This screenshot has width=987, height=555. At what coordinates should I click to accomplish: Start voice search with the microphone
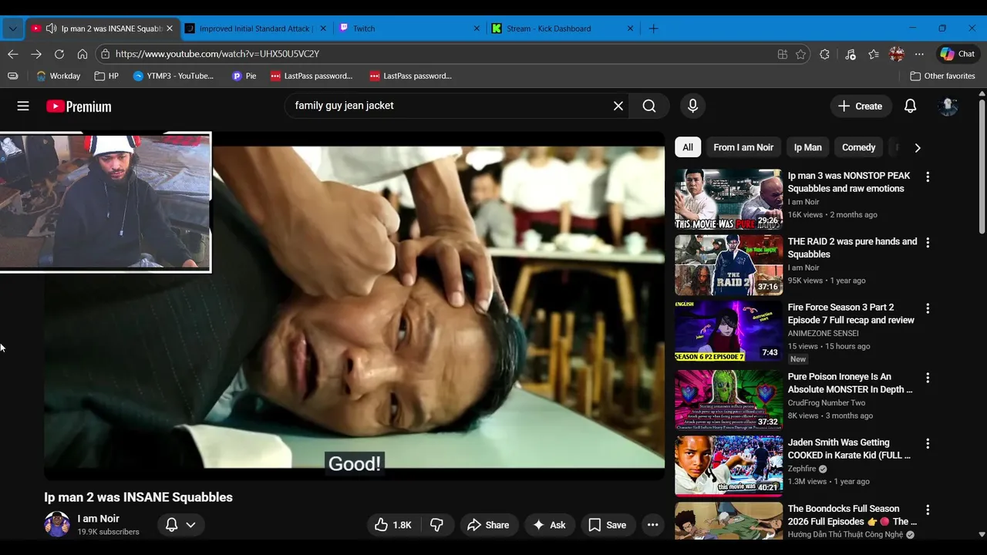click(692, 106)
